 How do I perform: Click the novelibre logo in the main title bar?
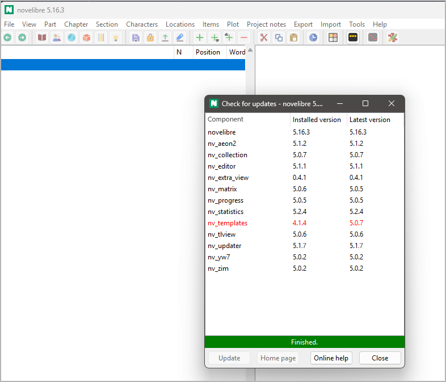9,10
